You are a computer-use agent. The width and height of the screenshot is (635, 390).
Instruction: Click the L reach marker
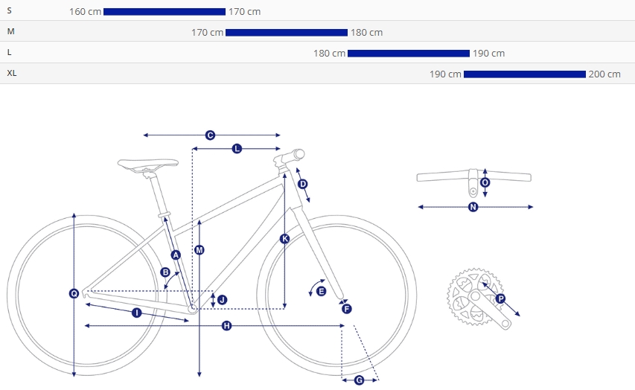coord(237,149)
